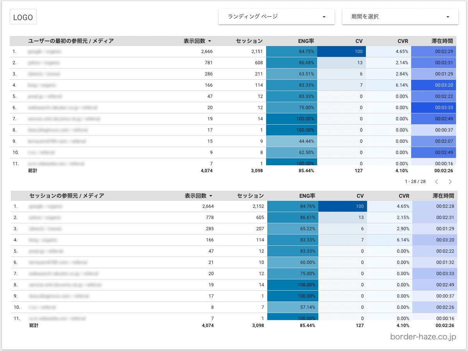Select the 286 impressions cell

pos(209,74)
